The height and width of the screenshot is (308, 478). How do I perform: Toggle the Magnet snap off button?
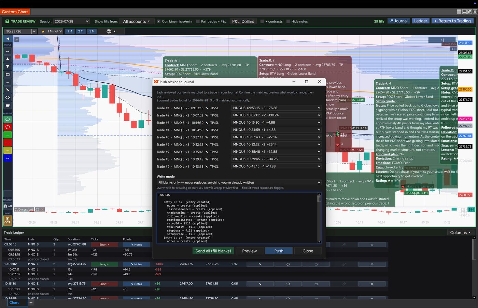pyautogui.click(x=8, y=206)
